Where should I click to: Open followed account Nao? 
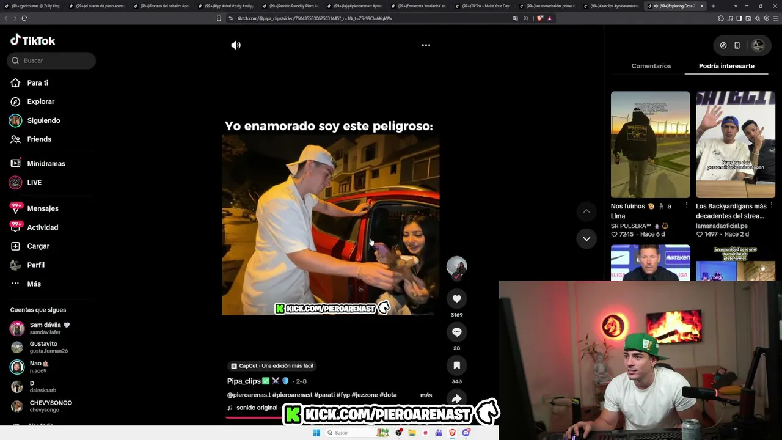38,367
